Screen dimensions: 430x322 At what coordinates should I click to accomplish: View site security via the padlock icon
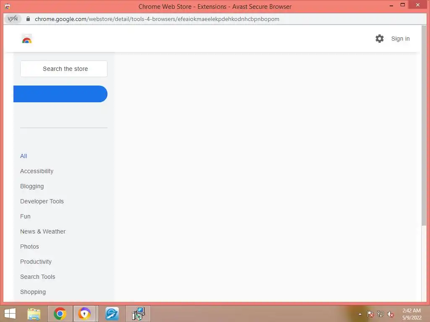coord(28,19)
